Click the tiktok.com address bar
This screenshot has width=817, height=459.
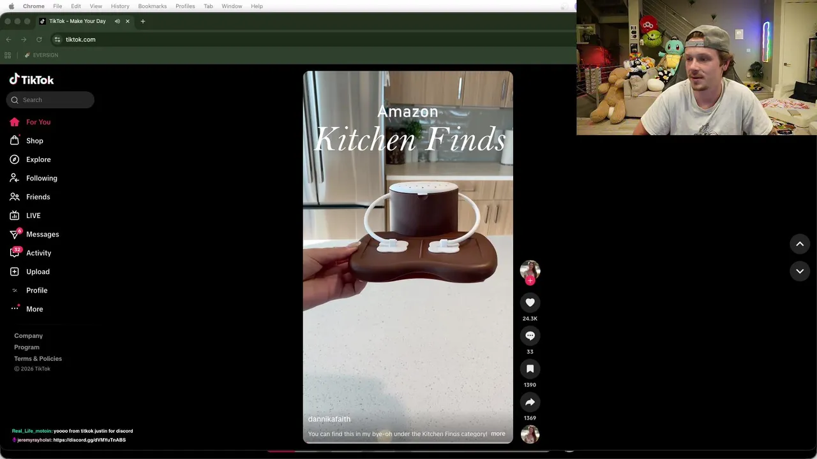pyautogui.click(x=80, y=40)
